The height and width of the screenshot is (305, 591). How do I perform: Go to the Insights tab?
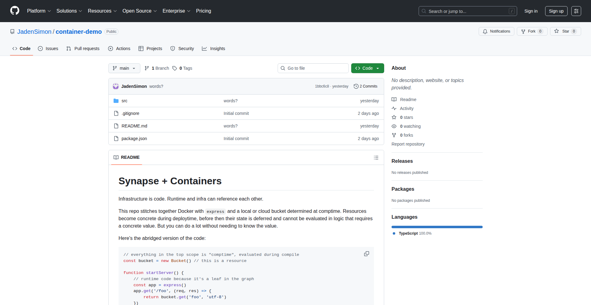pyautogui.click(x=214, y=49)
